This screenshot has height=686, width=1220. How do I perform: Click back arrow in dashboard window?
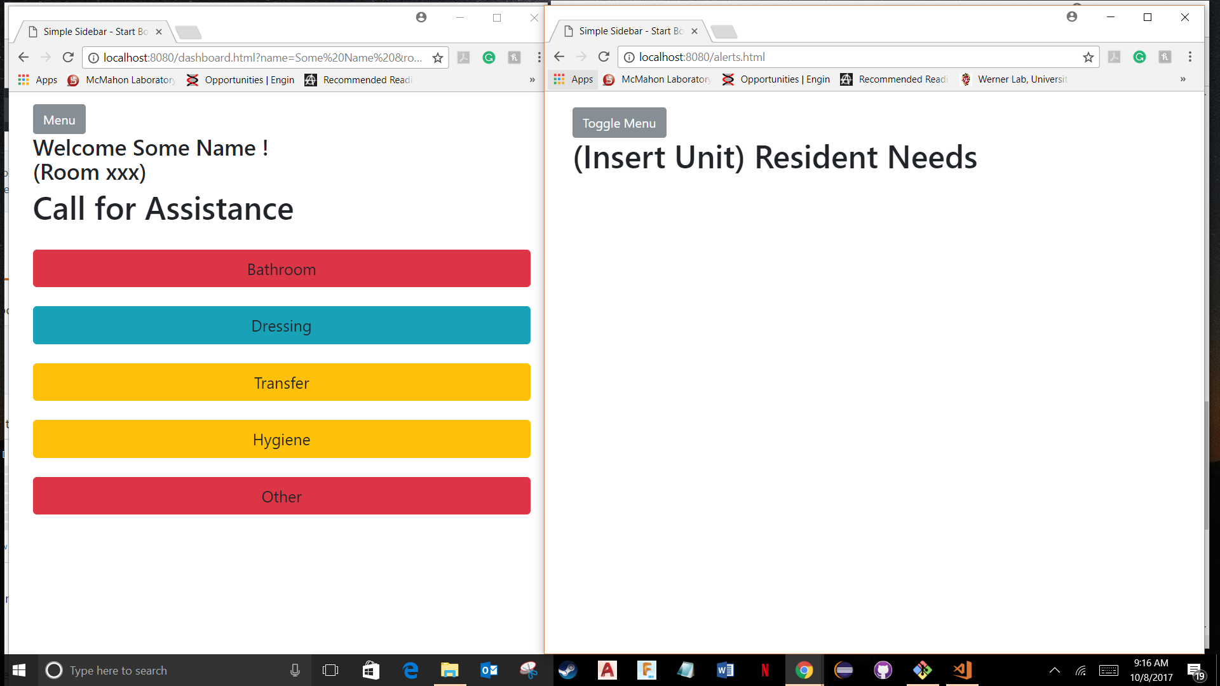[24, 58]
